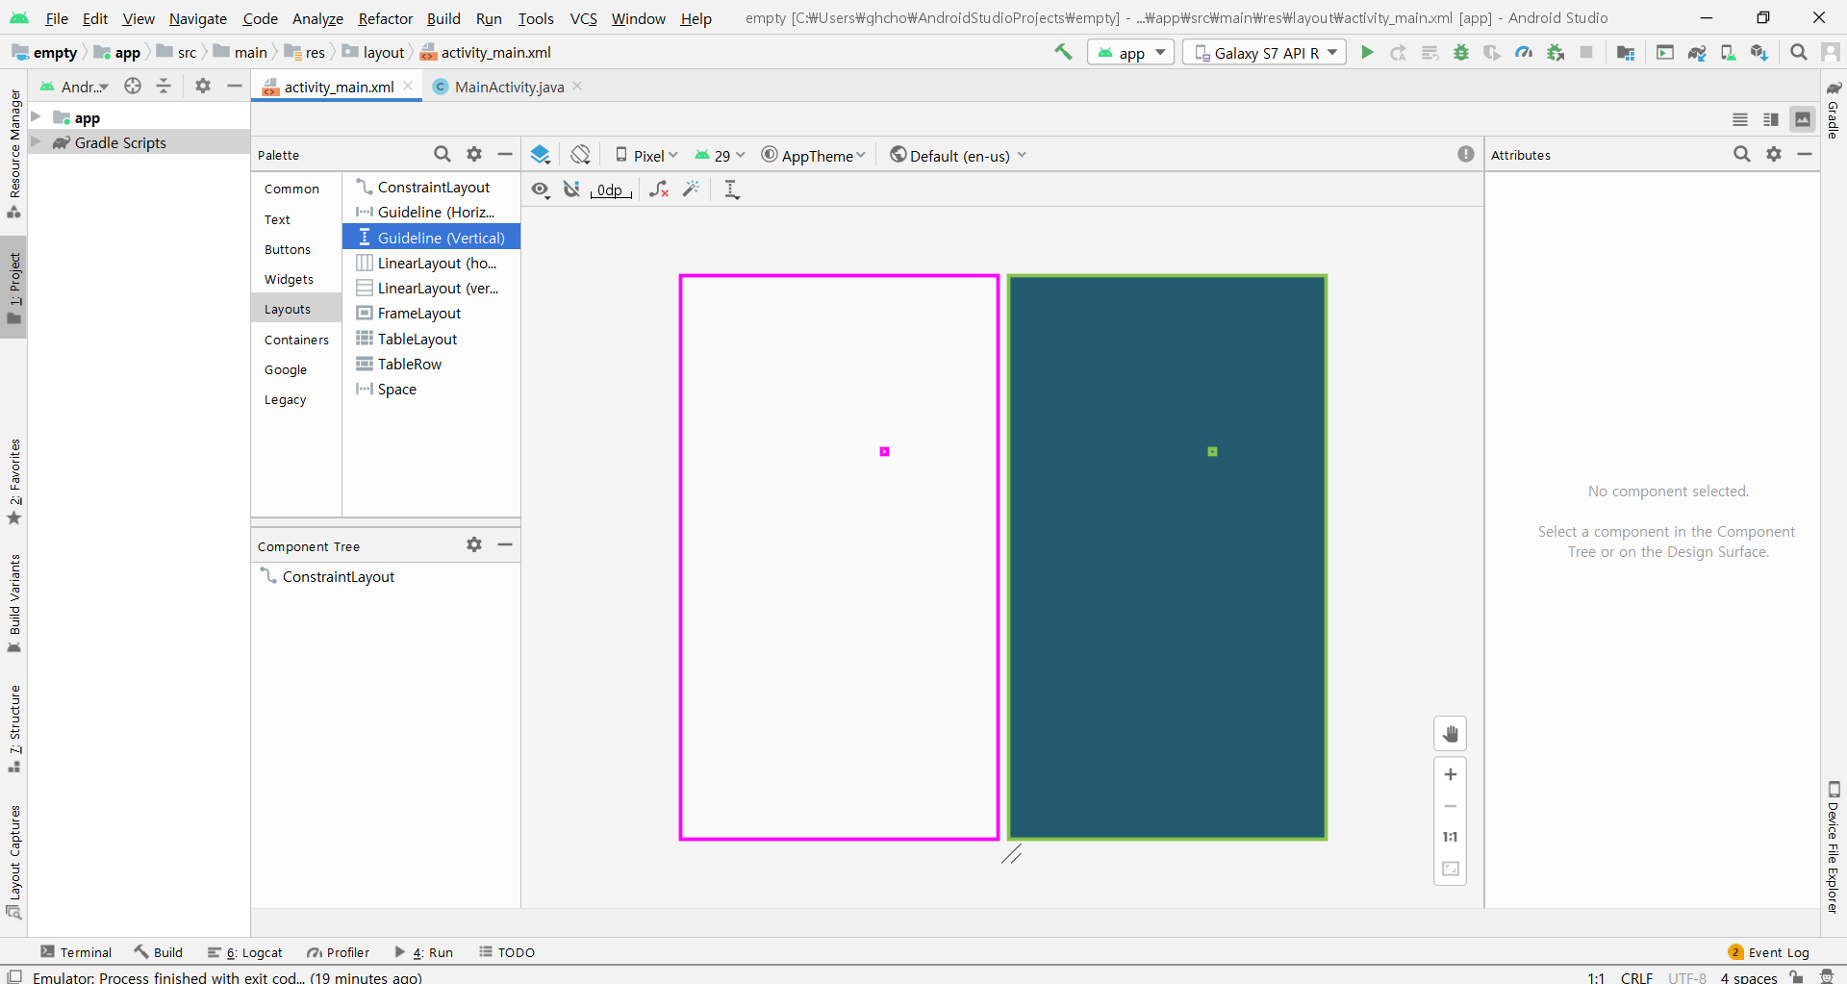Switch editor to Design view mode
Image resolution: width=1847 pixels, height=984 pixels.
coord(1802,119)
